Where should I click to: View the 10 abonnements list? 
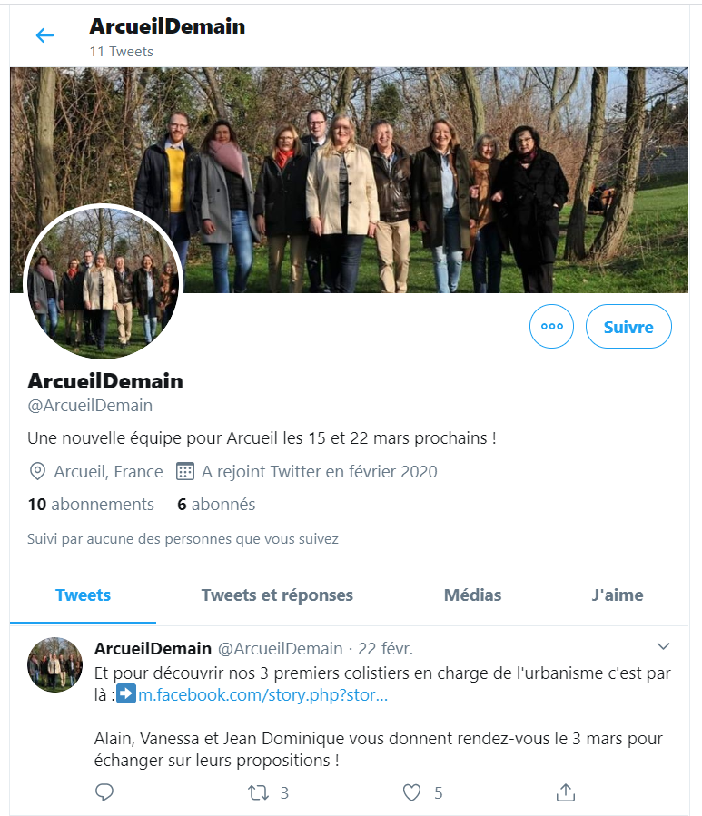[91, 505]
